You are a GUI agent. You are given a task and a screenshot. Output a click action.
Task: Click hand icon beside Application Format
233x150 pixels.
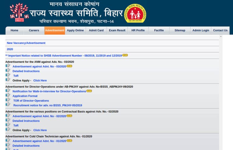[8, 95]
